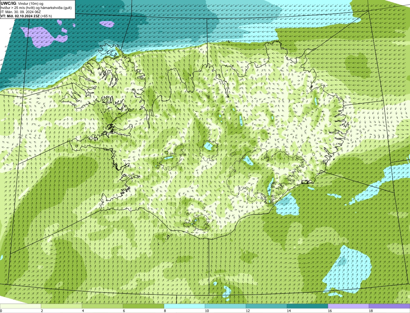
Task: Click the '12' tick label on color scale
Action: pyautogui.click(x=248, y=311)
